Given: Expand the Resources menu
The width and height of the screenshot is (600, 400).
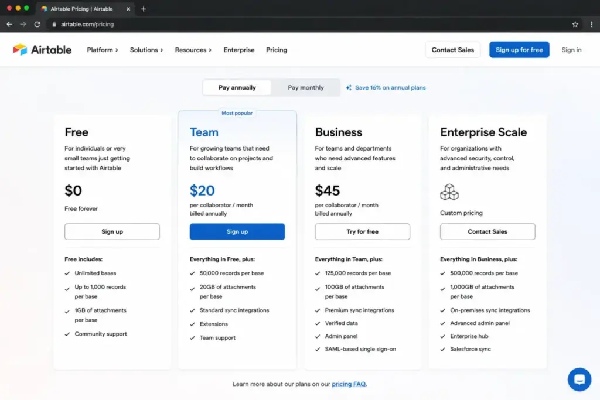Looking at the screenshot, I should click(x=193, y=50).
